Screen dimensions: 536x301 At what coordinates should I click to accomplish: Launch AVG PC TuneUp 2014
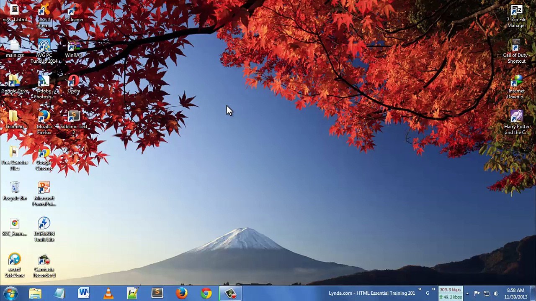click(44, 52)
